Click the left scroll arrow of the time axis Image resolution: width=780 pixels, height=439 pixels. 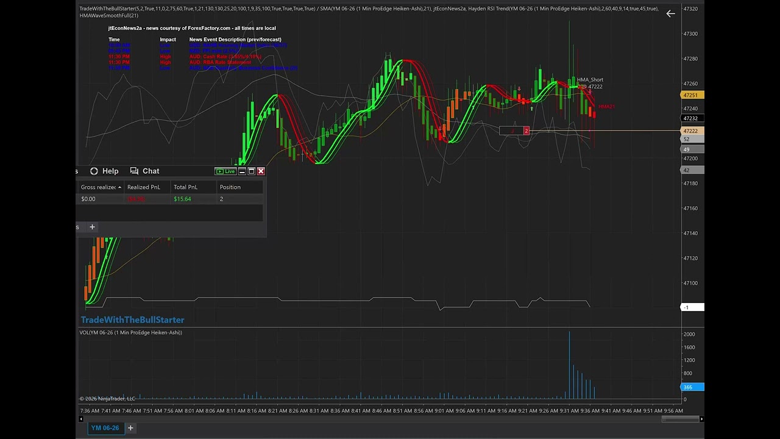81,419
